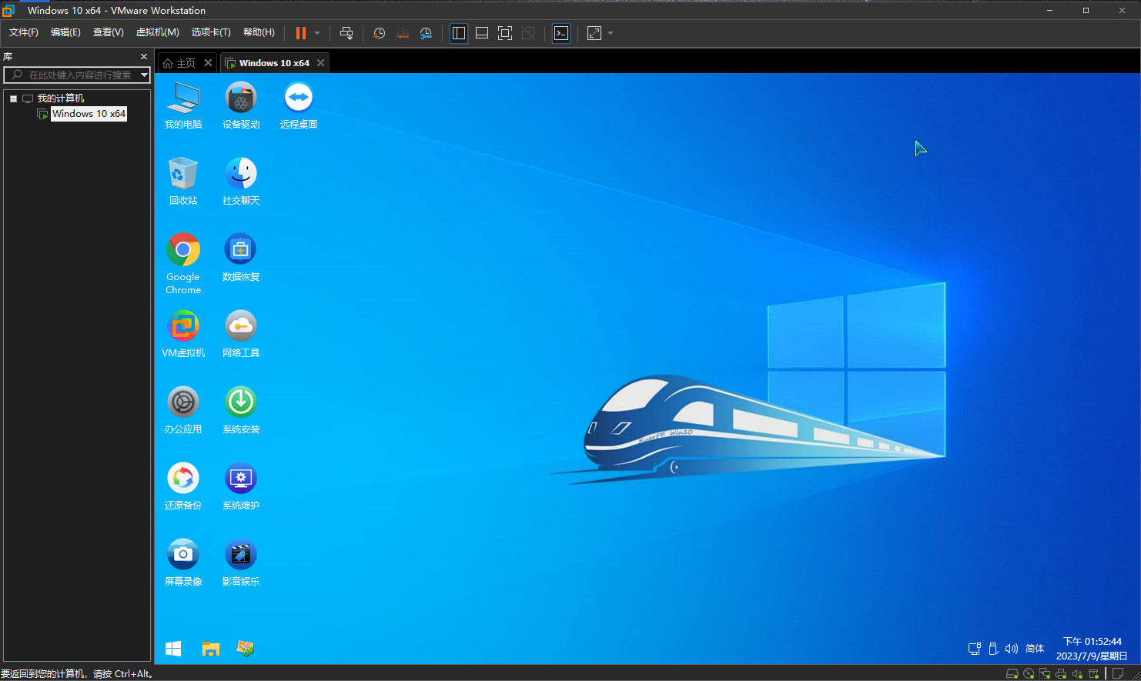Open File Explorer on guest taskbar

tap(211, 649)
